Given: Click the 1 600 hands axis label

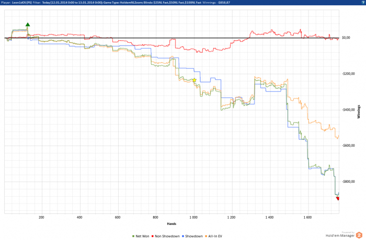Looking at the screenshot, I should (x=307, y=217).
